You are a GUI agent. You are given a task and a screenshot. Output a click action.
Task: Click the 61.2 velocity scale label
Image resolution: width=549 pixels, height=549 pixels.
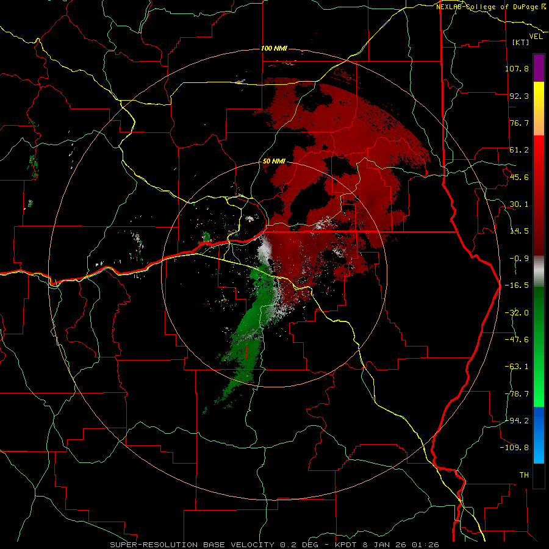(519, 150)
